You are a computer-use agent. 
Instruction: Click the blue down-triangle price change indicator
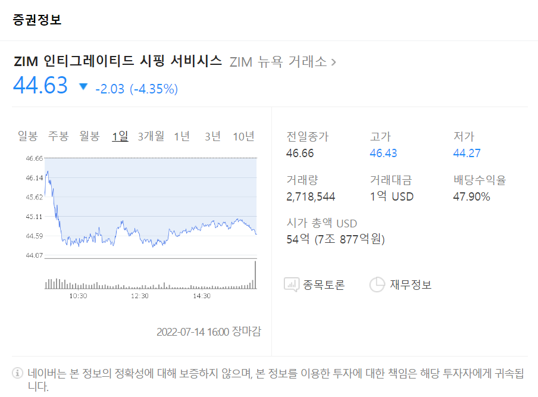(x=83, y=86)
